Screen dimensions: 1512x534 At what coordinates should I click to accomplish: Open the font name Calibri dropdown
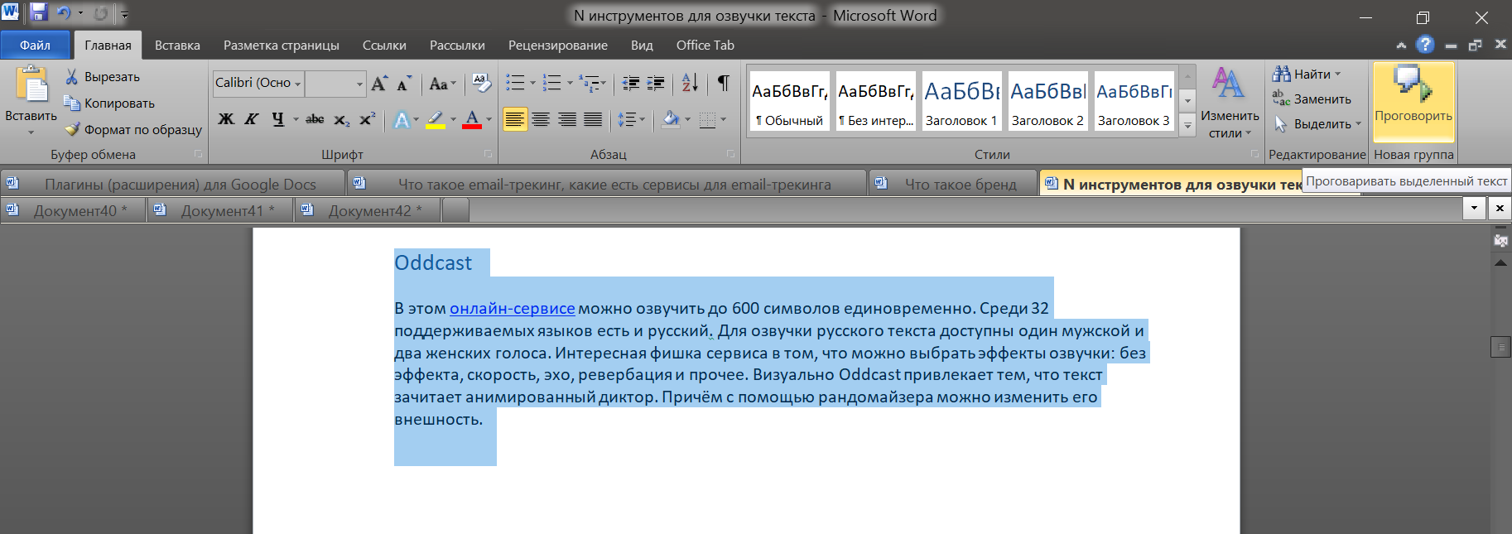click(x=298, y=84)
